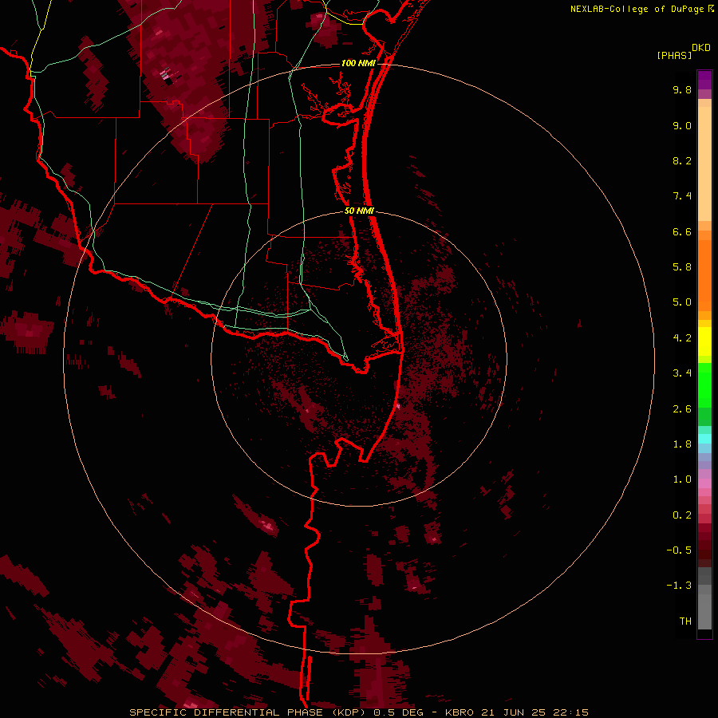718x718 pixels.
Task: Click the 1.8 value on the color scale
Action: point(682,444)
